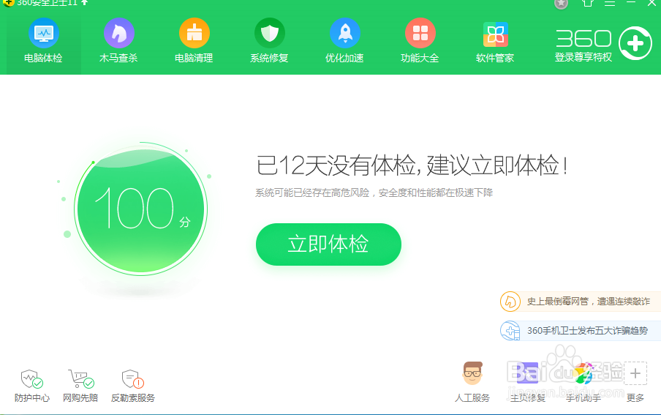The image size is (661, 415).
Task: Click the text 系统可能已经存在高危风险
Action: [x=312, y=193]
